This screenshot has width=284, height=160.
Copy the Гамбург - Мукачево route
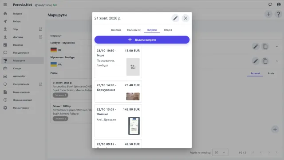click(265, 47)
